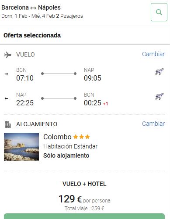The height and width of the screenshot is (219, 170).
Task: Click Cambiar to change the flight
Action: click(x=153, y=54)
